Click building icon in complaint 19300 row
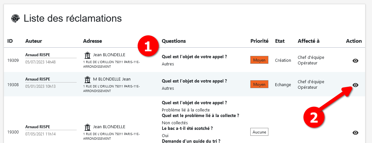This screenshot has height=143, width=372. tap(87, 127)
